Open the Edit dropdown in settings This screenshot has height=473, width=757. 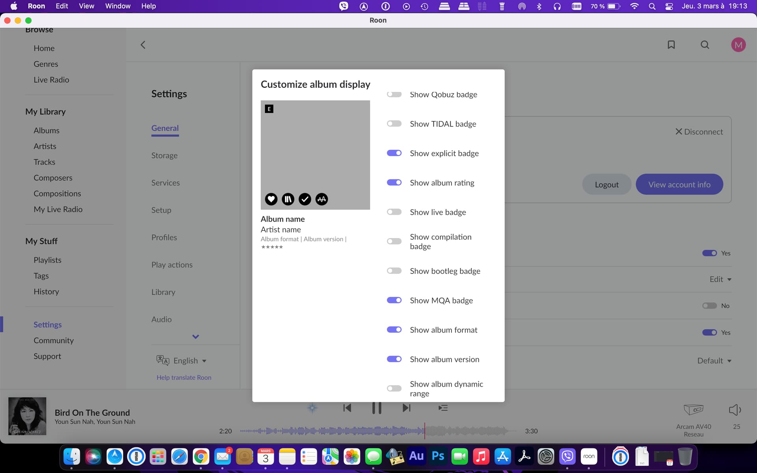pyautogui.click(x=720, y=279)
